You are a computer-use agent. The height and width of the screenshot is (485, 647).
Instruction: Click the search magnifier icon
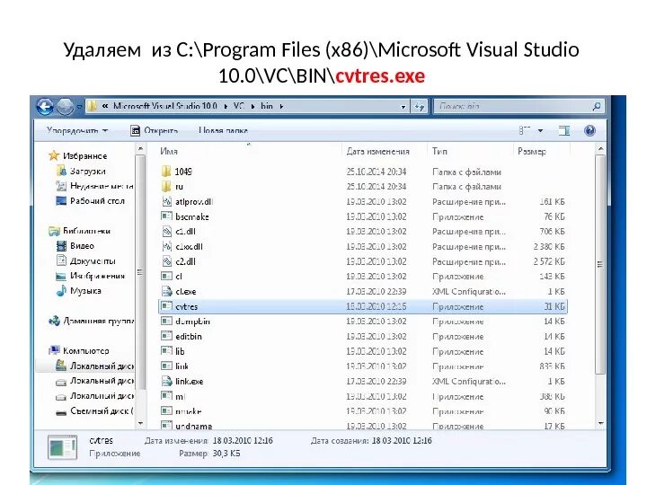(x=596, y=106)
